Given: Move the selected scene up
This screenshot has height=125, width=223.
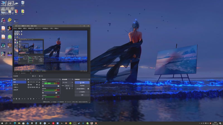Looking at the screenshot, I should click(22, 99).
